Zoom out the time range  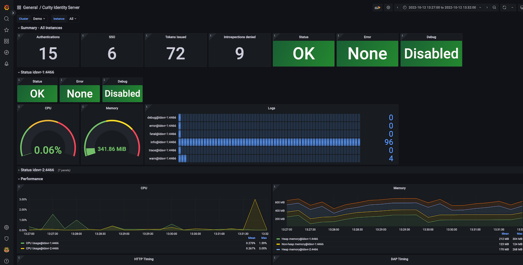click(494, 7)
